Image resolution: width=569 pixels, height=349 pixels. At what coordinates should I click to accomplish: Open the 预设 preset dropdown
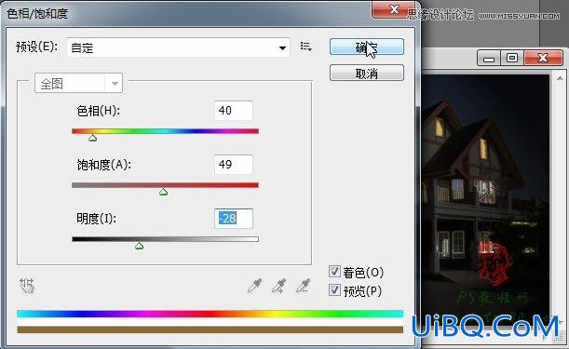[178, 47]
